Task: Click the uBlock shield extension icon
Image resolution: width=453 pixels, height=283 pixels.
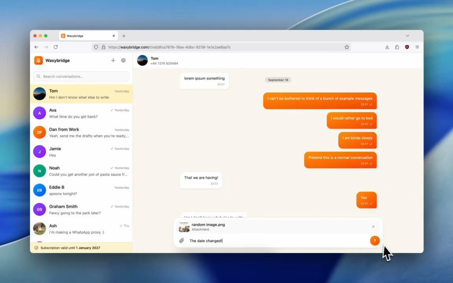Action: tap(407, 47)
